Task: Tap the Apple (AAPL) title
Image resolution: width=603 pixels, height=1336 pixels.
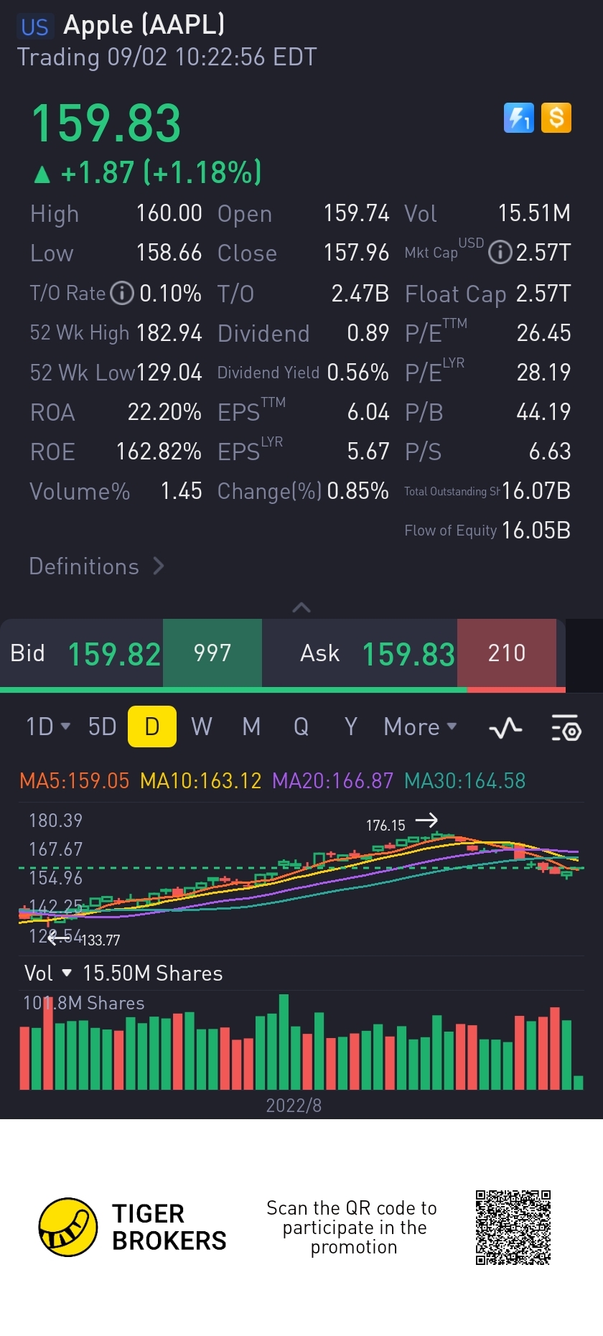Action: tap(144, 25)
